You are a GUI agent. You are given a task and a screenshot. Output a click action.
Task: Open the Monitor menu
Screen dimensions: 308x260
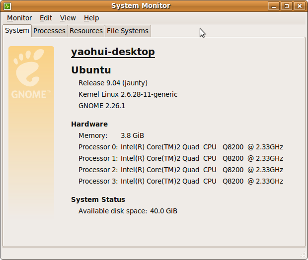[19, 18]
